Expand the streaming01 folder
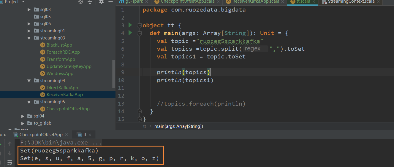The height and width of the screenshot is (167, 394). pyautogui.click(x=29, y=31)
